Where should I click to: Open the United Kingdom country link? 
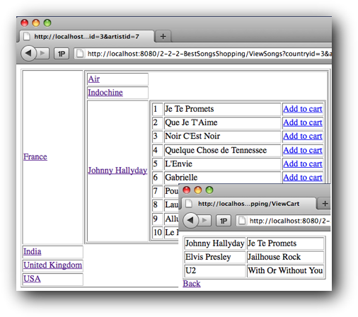click(52, 265)
